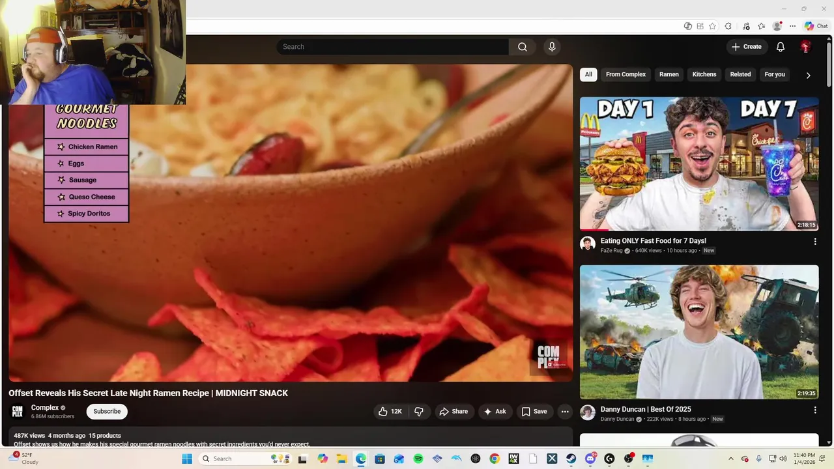Viewport: 834px width, 469px height.
Task: Click FaZe Rug channel avatar
Action: [588, 244]
